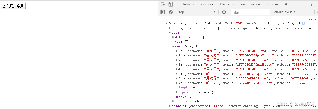The height and width of the screenshot is (109, 318).
Task: Expand array item 4
Action: [x=177, y=69]
